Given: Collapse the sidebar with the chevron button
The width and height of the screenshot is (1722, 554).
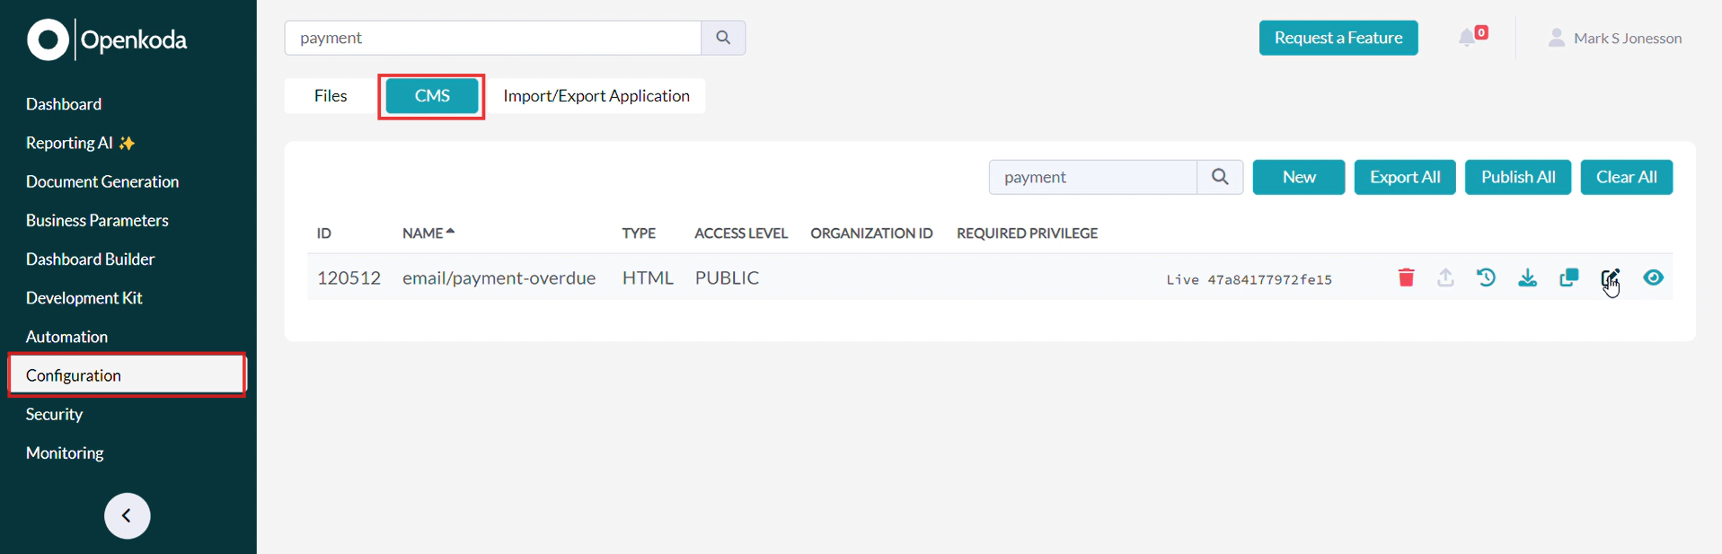Looking at the screenshot, I should pos(127,515).
